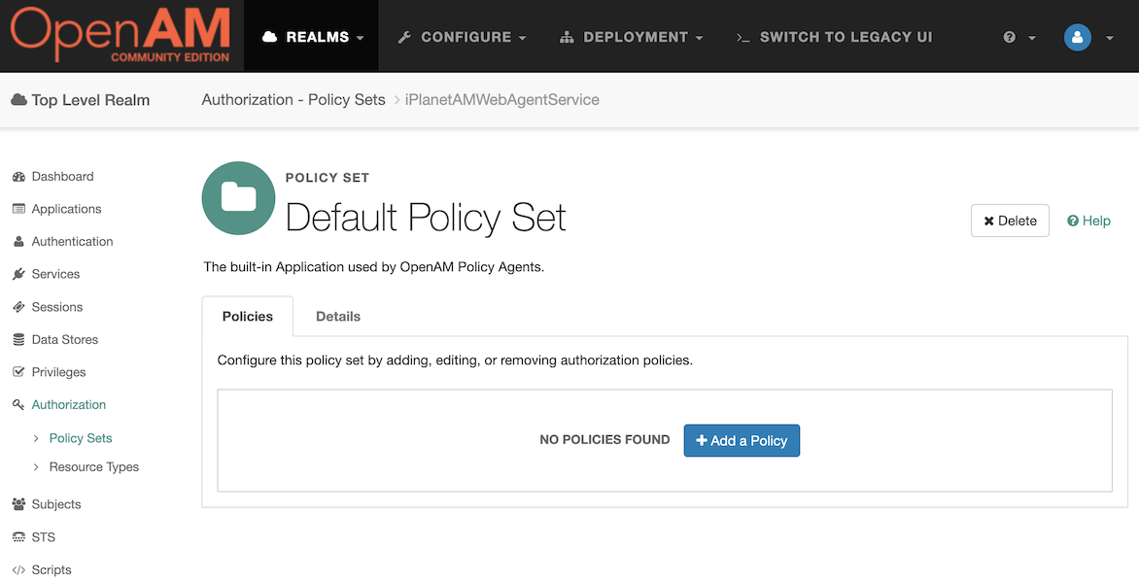This screenshot has height=581, width=1139.
Task: Open the CONFIGURE dropdown menu
Action: coord(462,36)
